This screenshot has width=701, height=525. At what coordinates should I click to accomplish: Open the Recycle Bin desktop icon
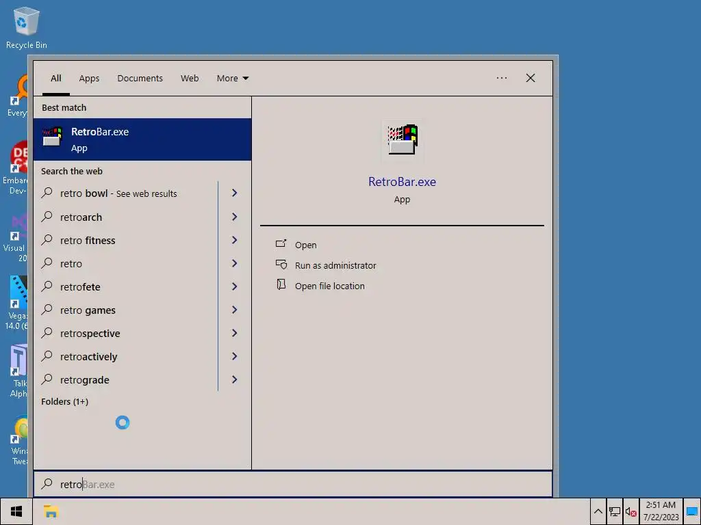click(27, 28)
